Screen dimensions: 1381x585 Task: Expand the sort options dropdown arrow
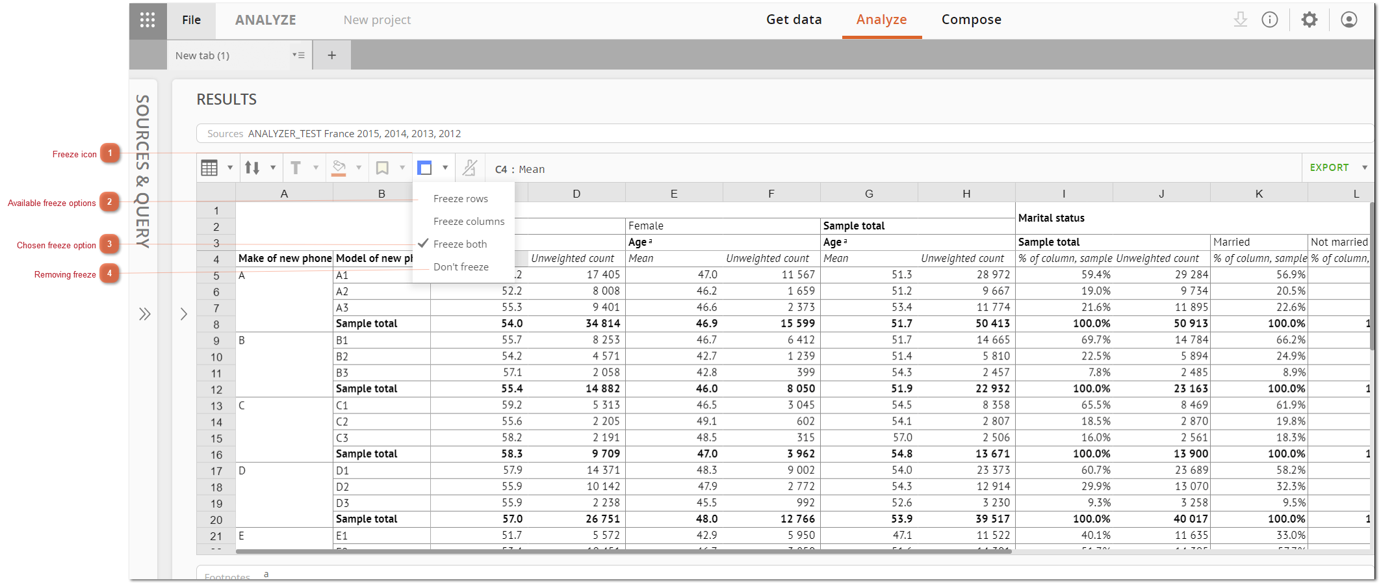click(273, 168)
